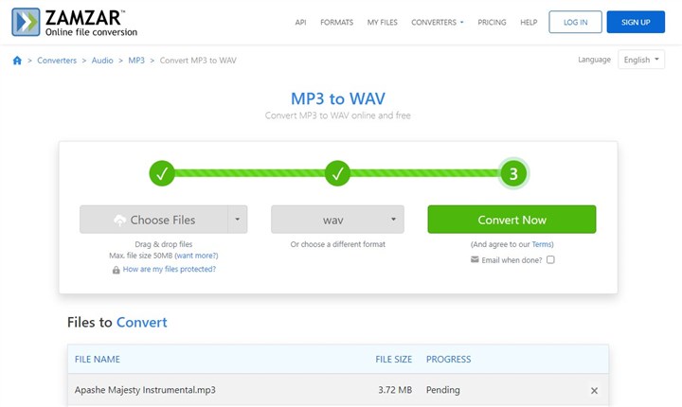682x407 pixels.
Task: Click the step 1 completed checkmark circle
Action: tap(162, 173)
